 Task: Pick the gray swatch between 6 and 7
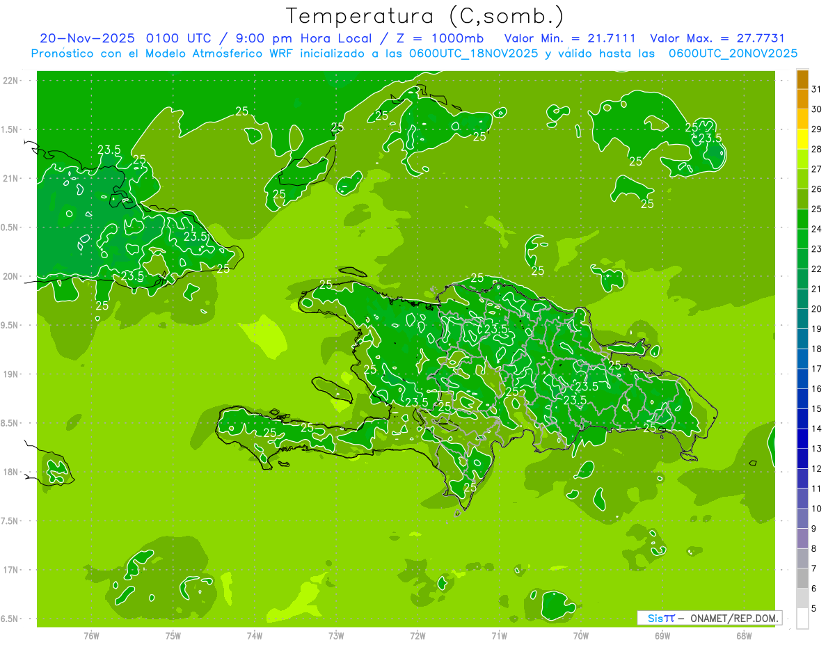click(x=802, y=578)
